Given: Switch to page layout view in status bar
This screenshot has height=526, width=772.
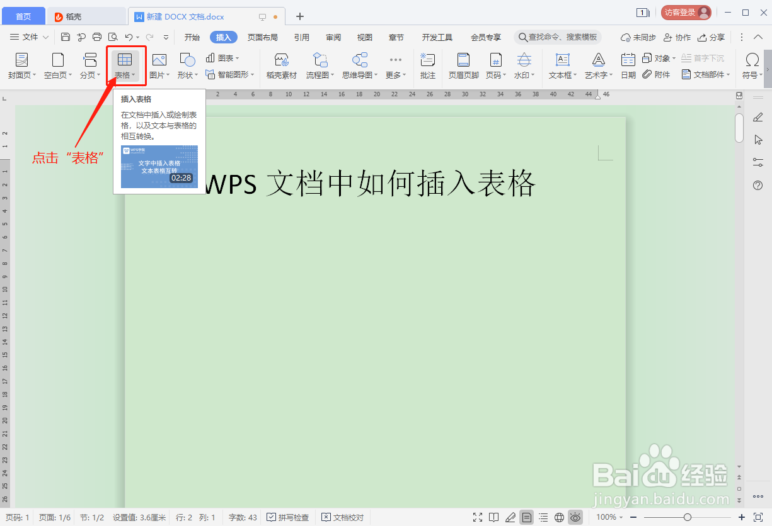Looking at the screenshot, I should pos(527,517).
